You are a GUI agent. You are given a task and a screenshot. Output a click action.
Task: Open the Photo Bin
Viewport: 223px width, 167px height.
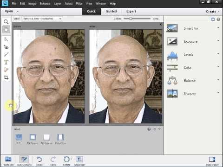[x=8, y=161]
